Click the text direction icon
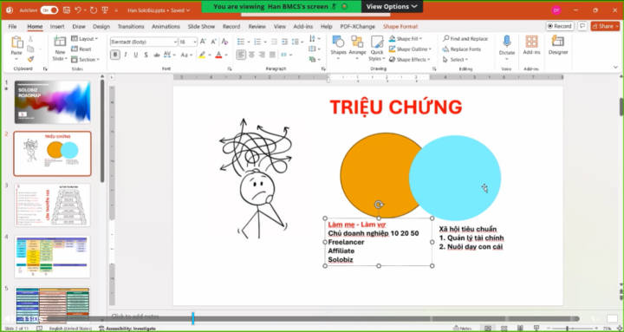This screenshot has height=332, width=624. [312, 39]
